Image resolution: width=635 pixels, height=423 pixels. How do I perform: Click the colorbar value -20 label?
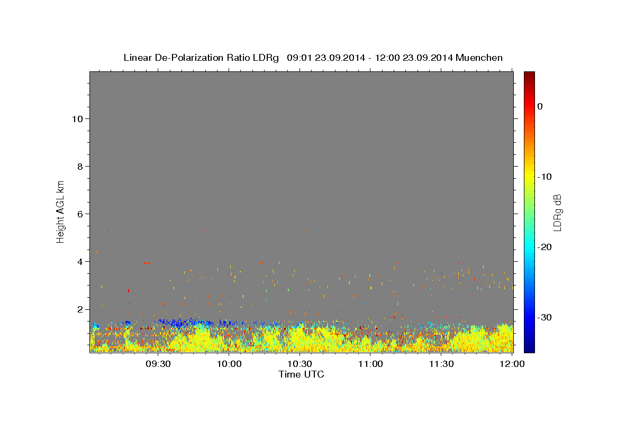(545, 247)
